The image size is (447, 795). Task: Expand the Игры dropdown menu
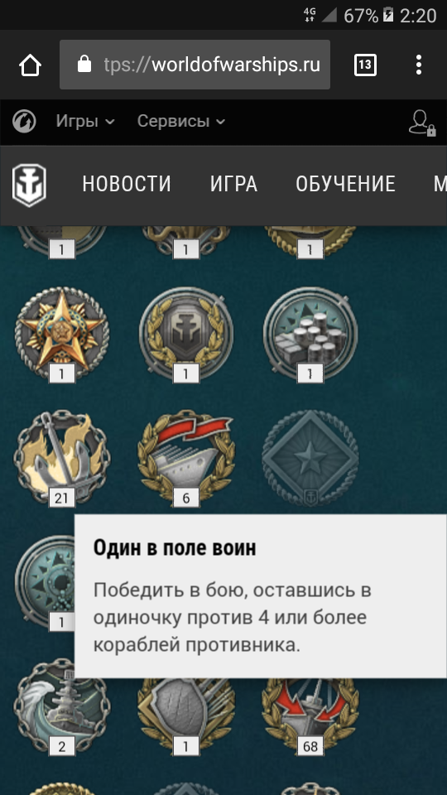click(85, 122)
